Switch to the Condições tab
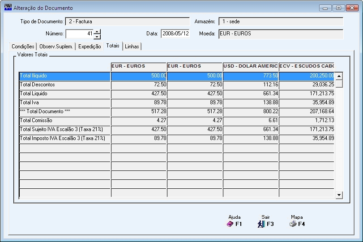Image resolution: width=363 pixels, height=242 pixels. tap(23, 47)
